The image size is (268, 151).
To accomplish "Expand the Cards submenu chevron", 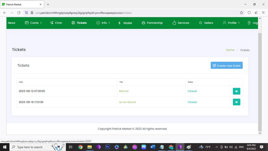I will coord(41,23).
